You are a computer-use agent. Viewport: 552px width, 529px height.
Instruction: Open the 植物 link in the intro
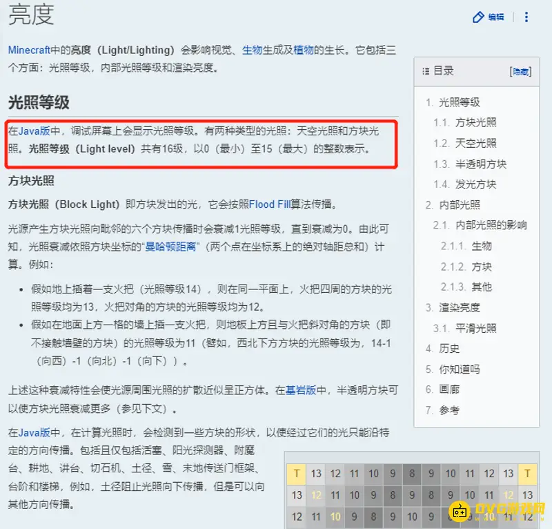[x=303, y=50]
